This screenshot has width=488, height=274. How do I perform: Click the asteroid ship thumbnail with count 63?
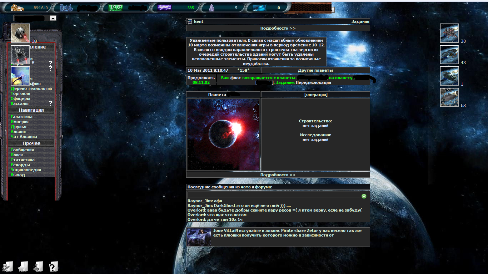(449, 97)
